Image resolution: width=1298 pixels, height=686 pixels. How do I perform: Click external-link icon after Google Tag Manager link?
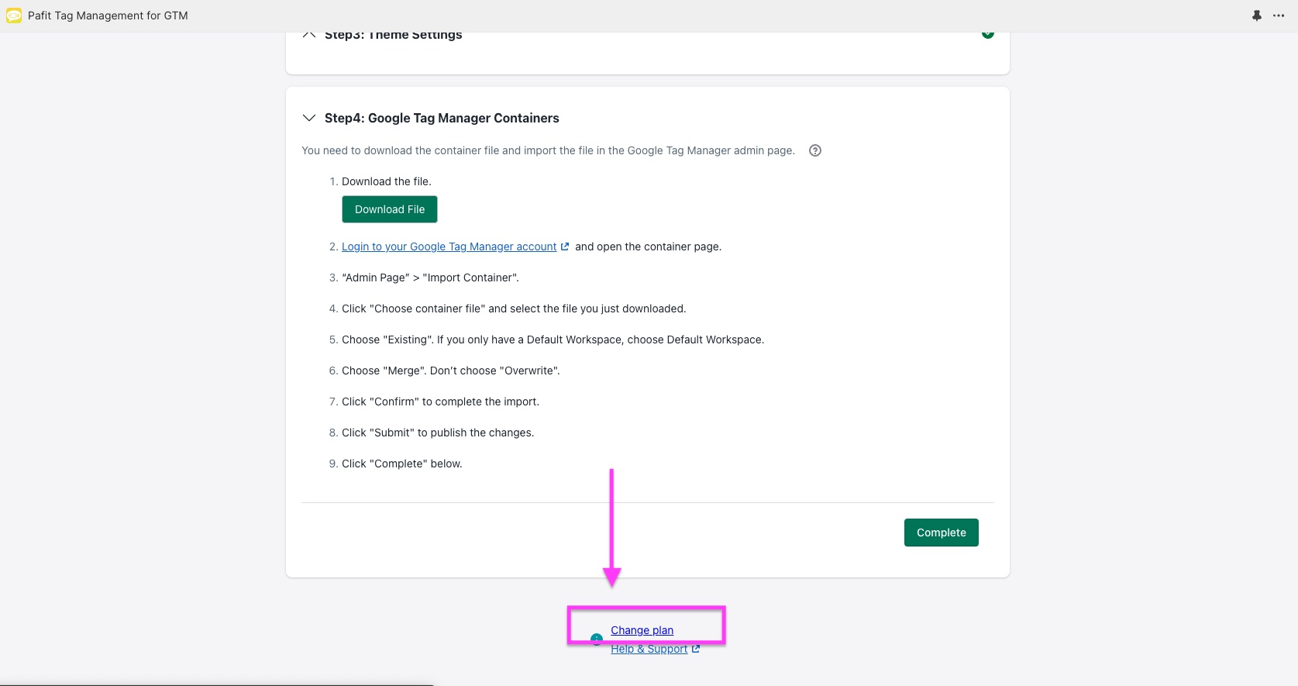[565, 246]
